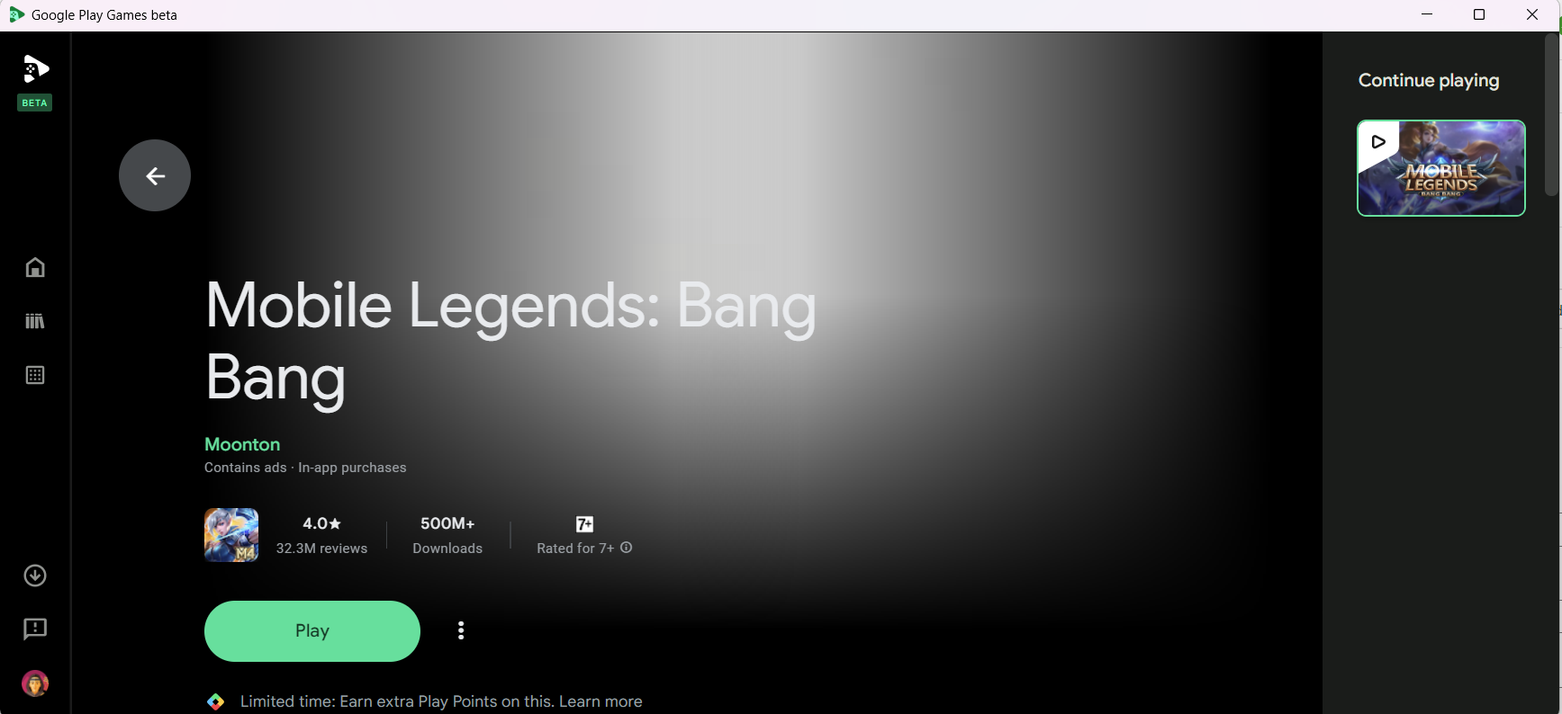Open the Home section in sidebar
1562x714 pixels.
tap(35, 267)
